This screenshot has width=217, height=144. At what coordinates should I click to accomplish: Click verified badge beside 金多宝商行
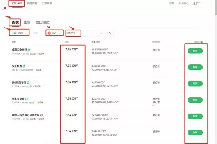coord(27,99)
